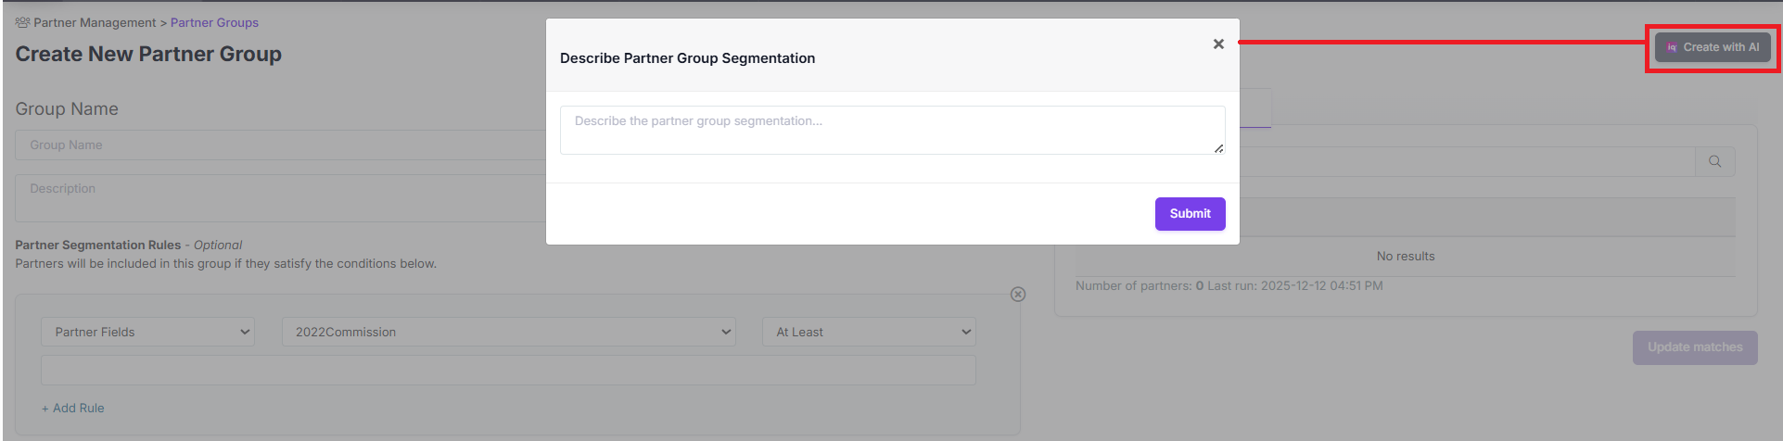Image resolution: width=1783 pixels, height=441 pixels.
Task: Remove the segmentation rule with circled X
Action: (x=1017, y=294)
